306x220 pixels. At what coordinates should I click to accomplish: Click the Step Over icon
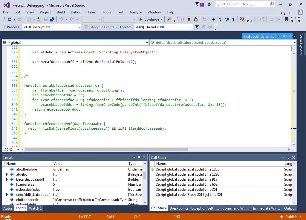tap(227, 19)
